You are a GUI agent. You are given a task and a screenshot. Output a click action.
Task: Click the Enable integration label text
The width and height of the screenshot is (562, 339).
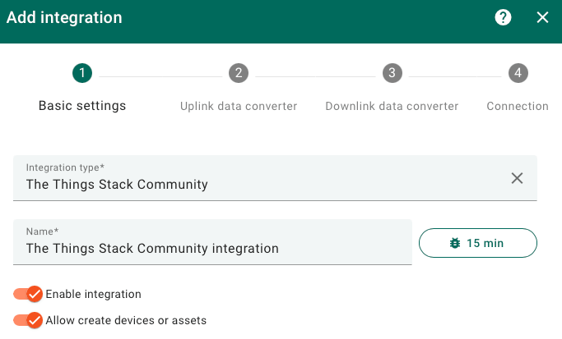[93, 294]
